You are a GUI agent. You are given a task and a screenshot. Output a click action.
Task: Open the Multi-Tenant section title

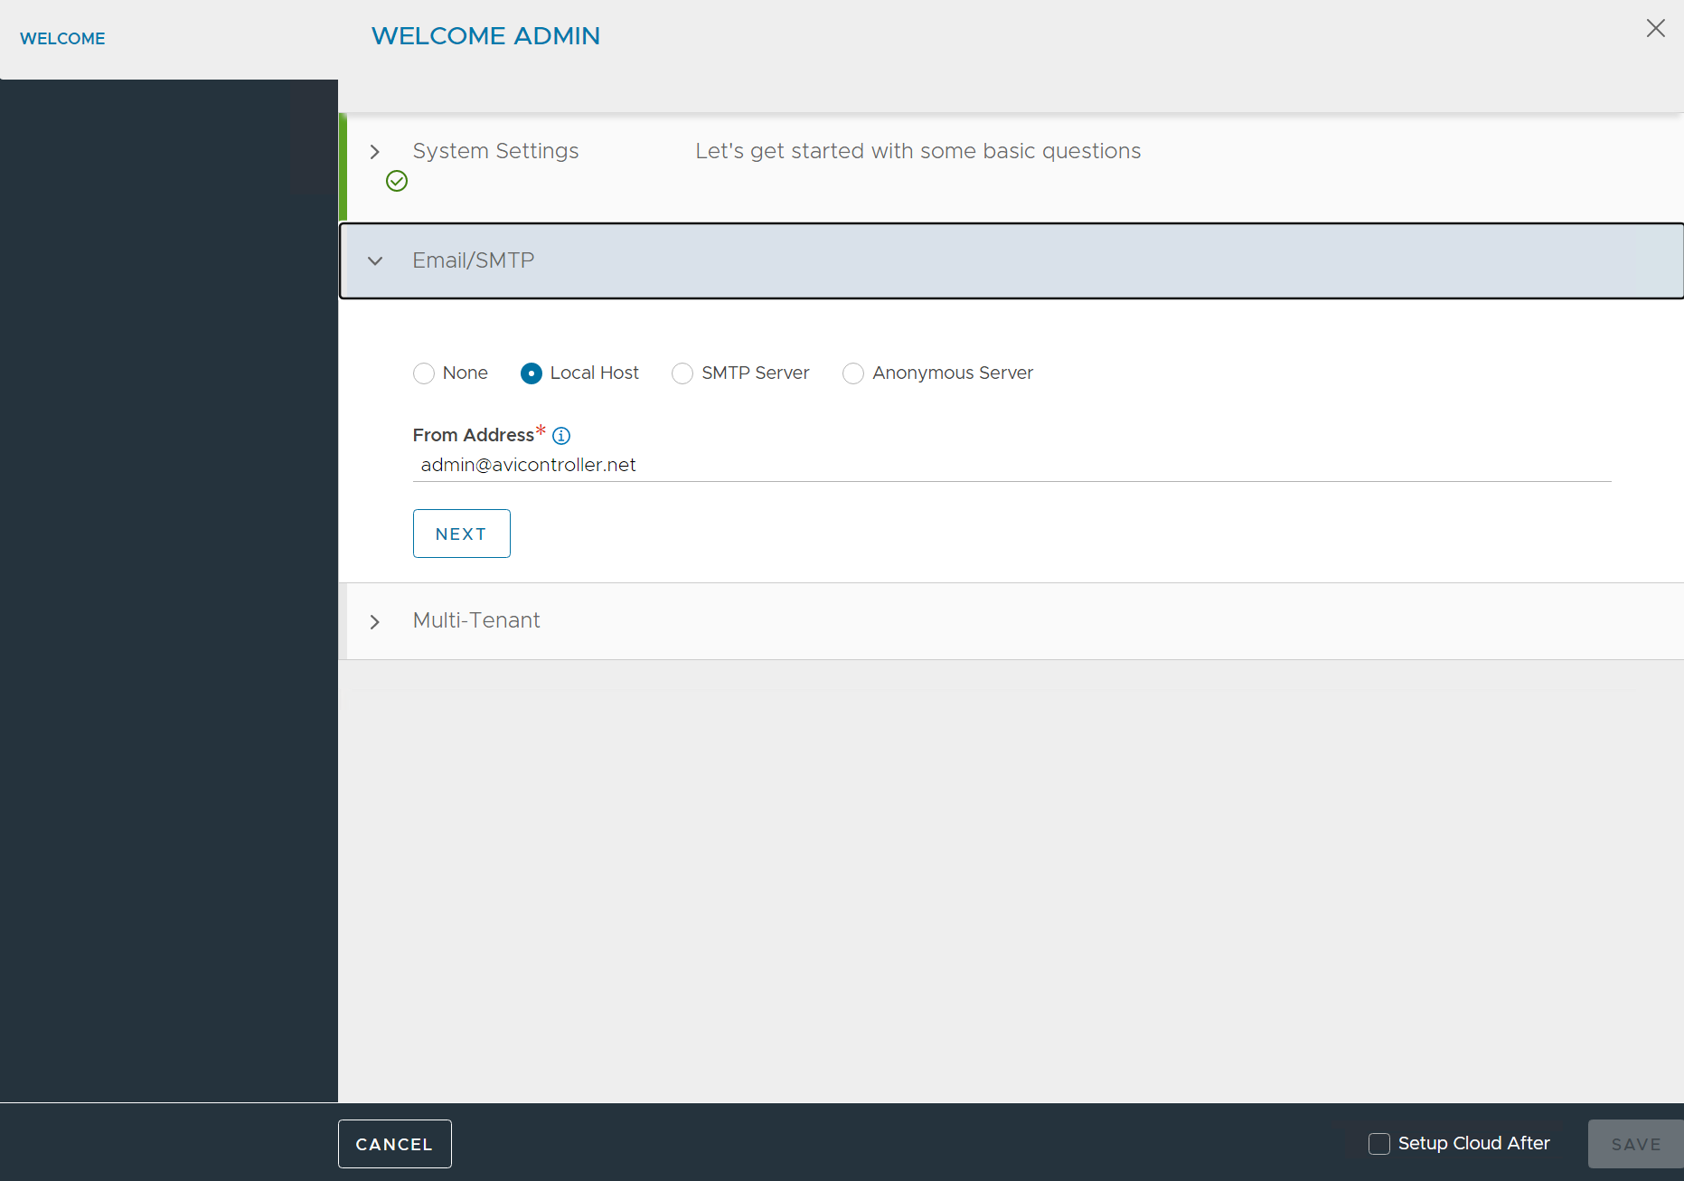tap(476, 620)
